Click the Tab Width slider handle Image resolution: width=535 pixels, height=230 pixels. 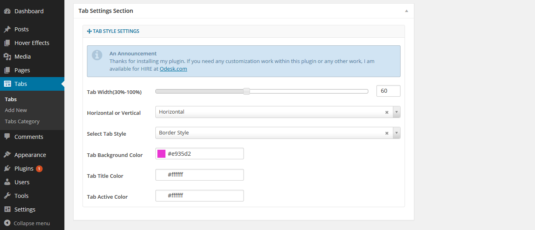pyautogui.click(x=246, y=92)
